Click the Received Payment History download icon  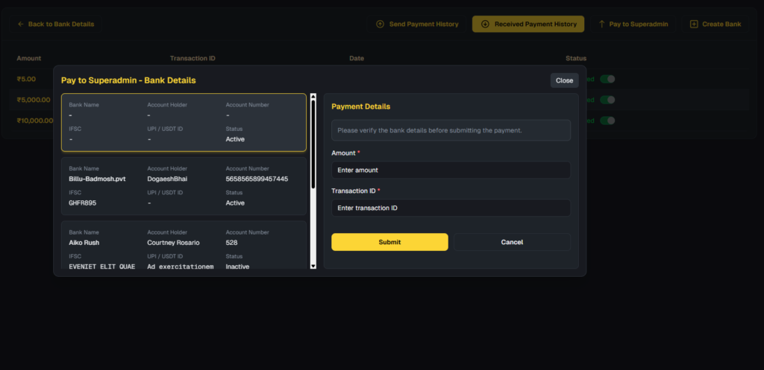click(485, 25)
